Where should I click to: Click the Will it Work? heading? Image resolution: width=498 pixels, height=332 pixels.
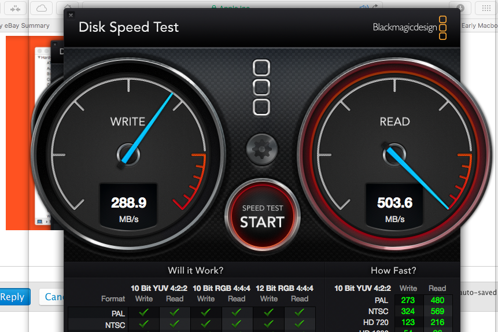195,270
